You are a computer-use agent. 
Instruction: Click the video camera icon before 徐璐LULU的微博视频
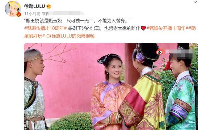(x=48, y=36)
